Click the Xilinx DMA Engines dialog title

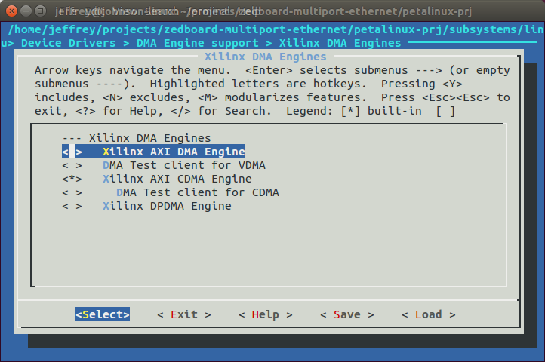(265, 57)
